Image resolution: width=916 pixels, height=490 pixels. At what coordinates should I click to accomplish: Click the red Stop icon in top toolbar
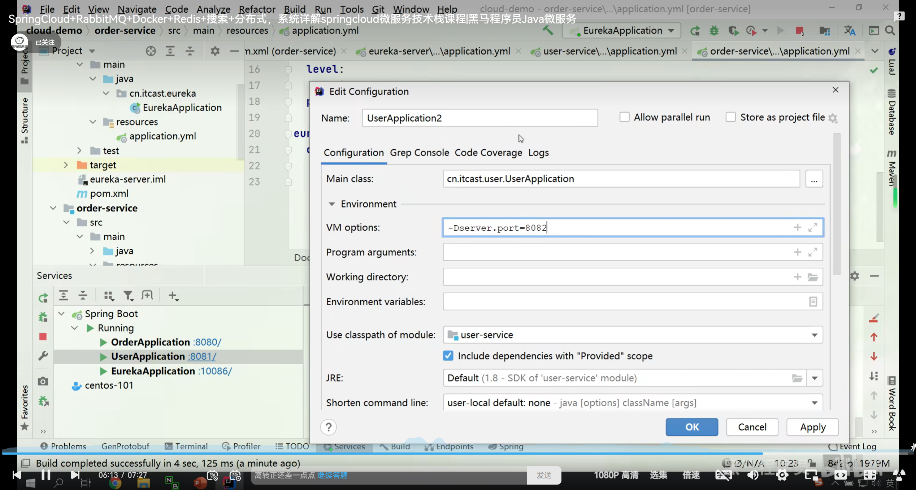[x=799, y=31]
